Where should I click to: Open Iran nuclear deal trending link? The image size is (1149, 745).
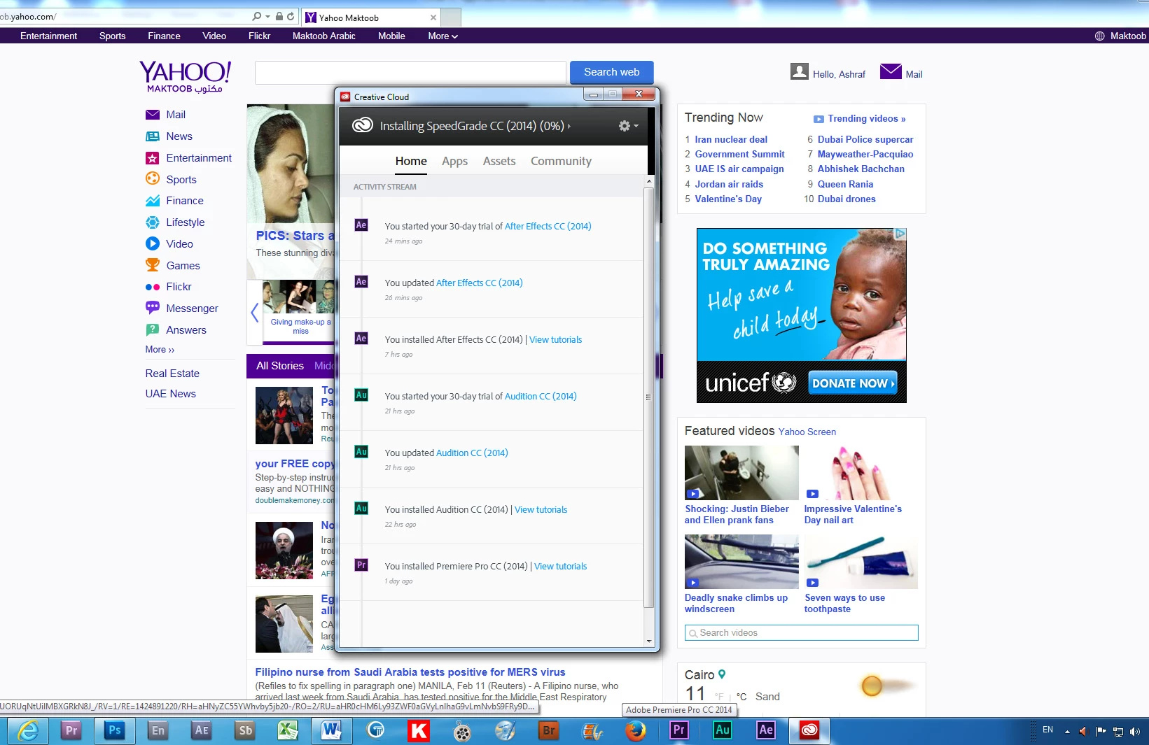point(731,139)
